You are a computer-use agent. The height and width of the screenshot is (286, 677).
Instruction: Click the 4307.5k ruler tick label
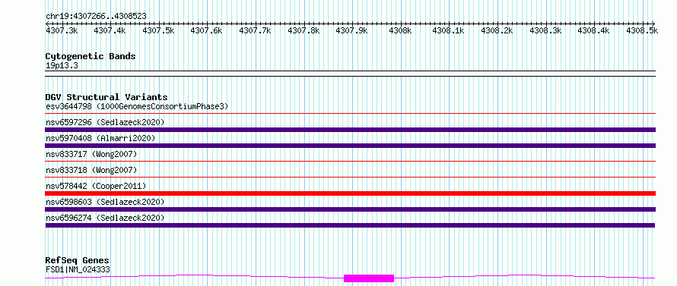tap(158, 30)
